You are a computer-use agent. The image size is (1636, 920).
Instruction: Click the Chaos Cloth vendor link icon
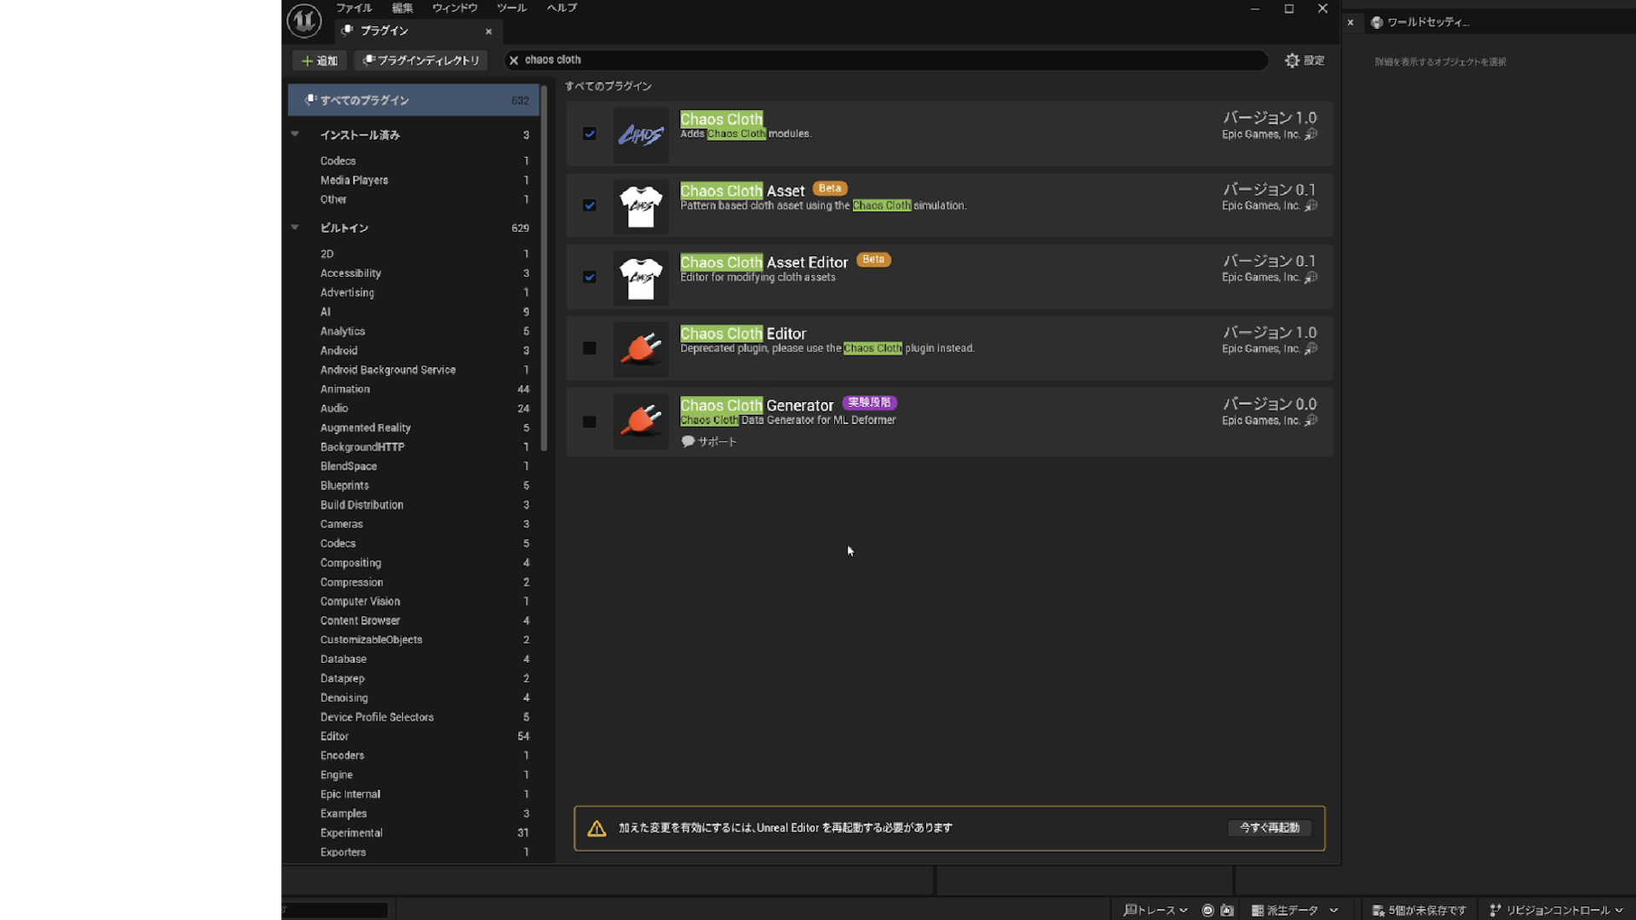[1311, 135]
